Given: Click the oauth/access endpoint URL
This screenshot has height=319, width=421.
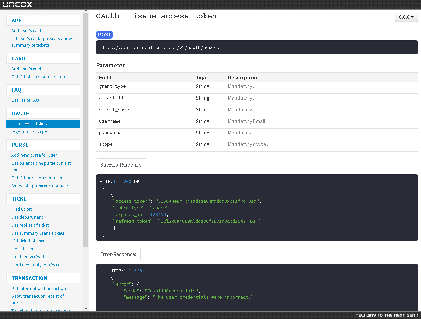Looking at the screenshot, I should tap(159, 47).
